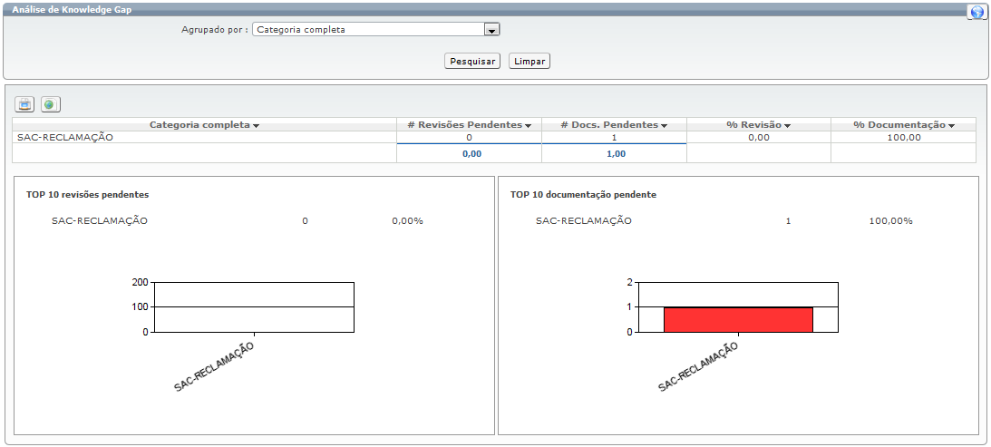Click the globe icon in title bar
This screenshot has width=991, height=447.
pos(976,12)
